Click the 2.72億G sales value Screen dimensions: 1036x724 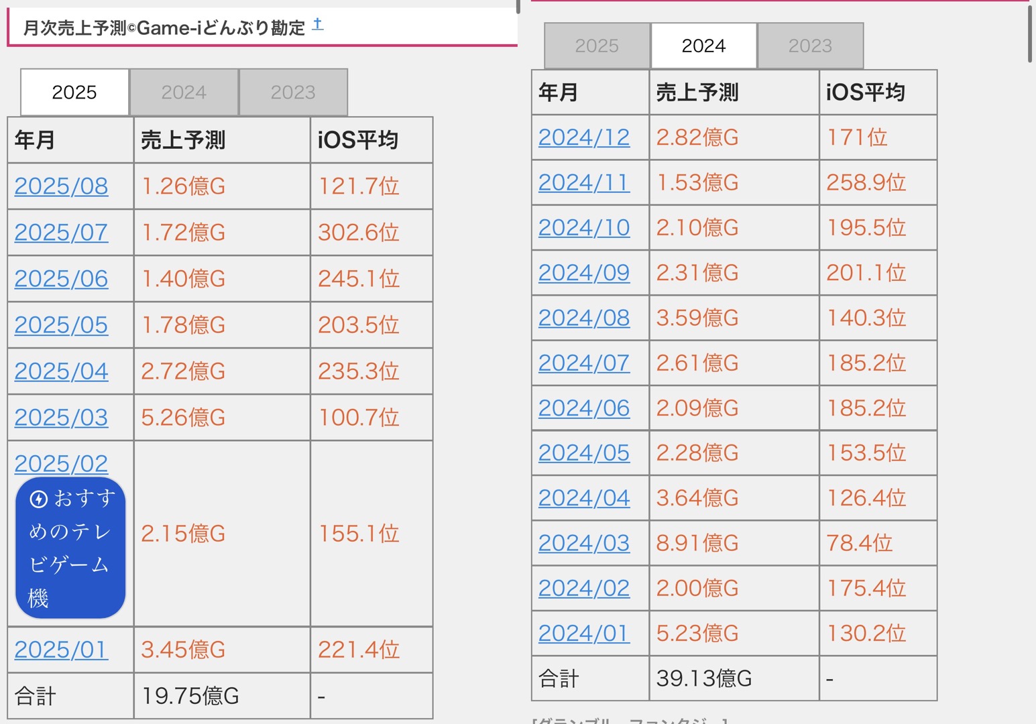click(x=183, y=371)
